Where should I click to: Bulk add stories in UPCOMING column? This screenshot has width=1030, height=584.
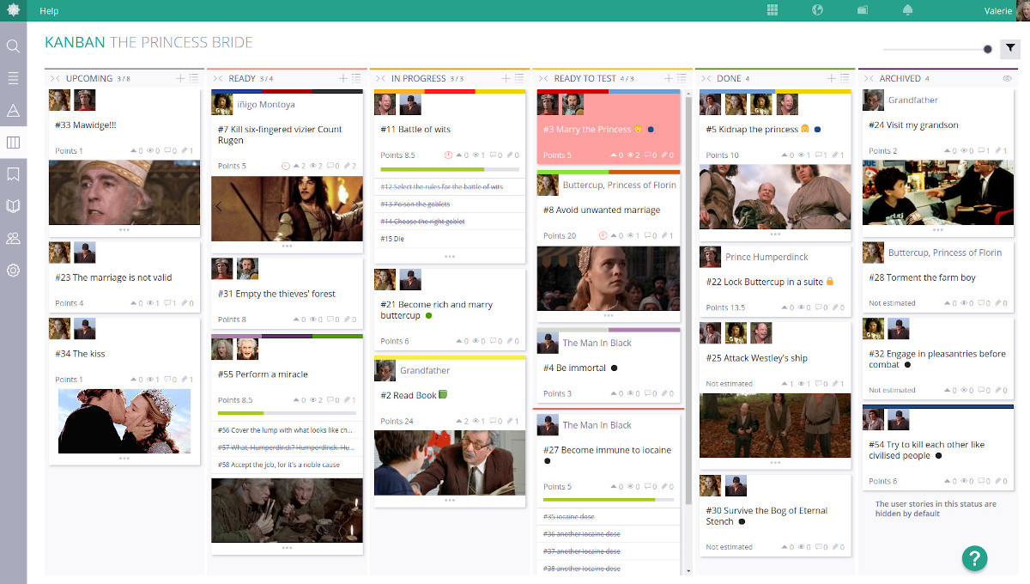pos(194,78)
